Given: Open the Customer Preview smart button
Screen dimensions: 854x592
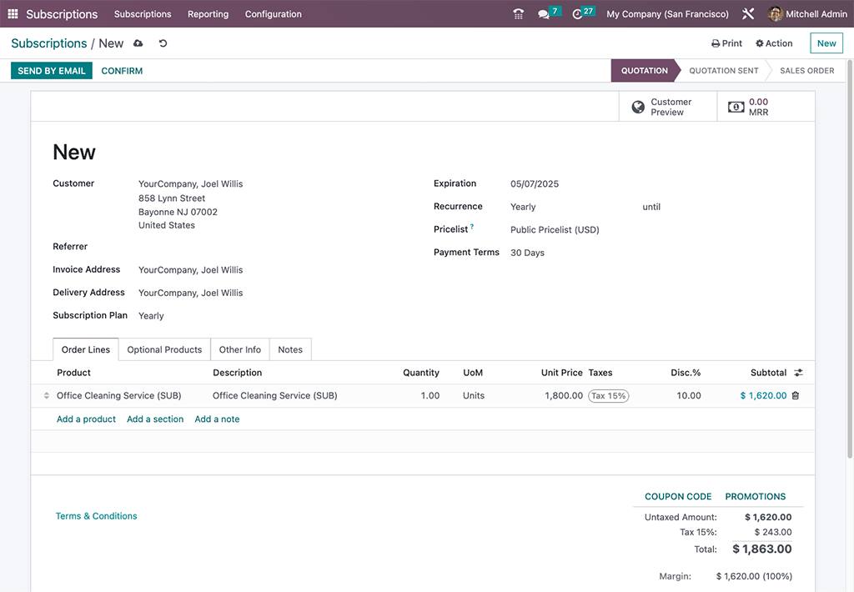Looking at the screenshot, I should [x=667, y=106].
